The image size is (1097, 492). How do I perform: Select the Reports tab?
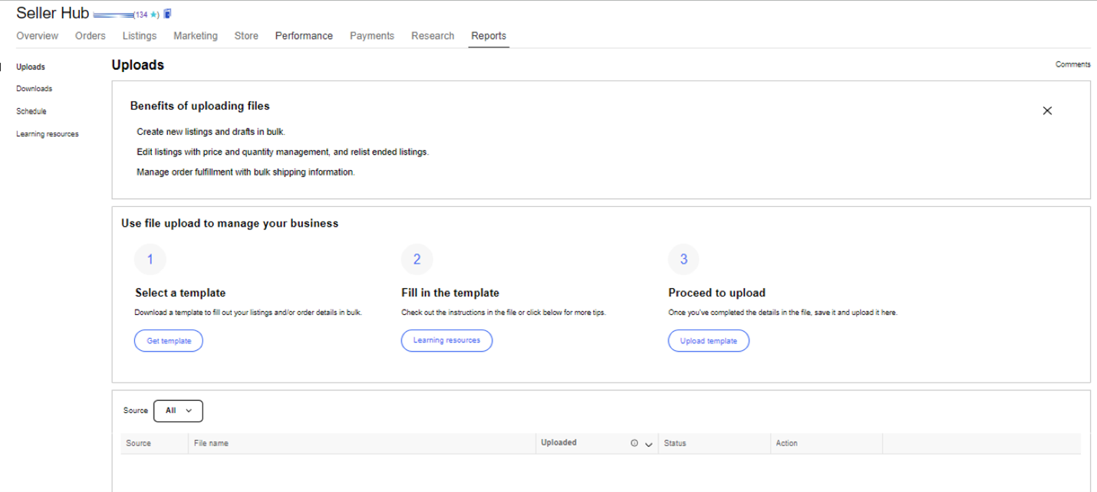[x=489, y=36]
